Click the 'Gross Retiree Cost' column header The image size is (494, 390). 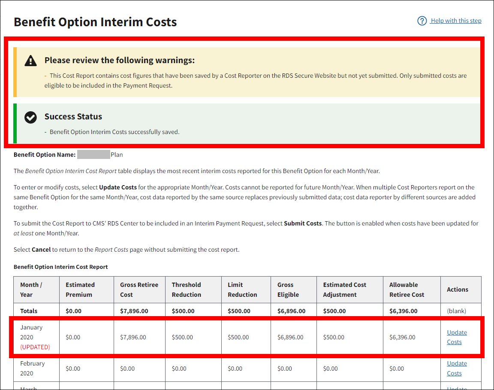(x=139, y=289)
